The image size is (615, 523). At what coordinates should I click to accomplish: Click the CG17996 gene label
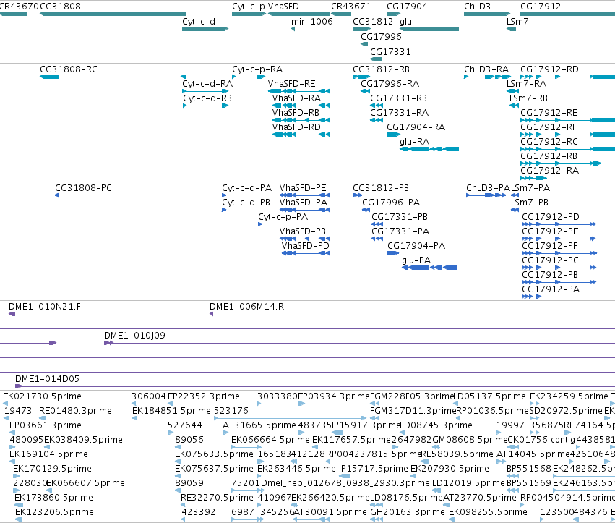coord(382,36)
